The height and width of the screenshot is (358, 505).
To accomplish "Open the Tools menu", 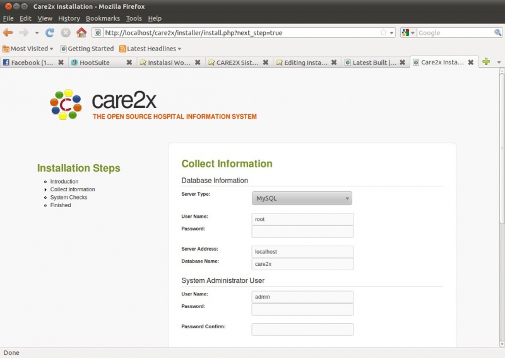I will click(134, 18).
